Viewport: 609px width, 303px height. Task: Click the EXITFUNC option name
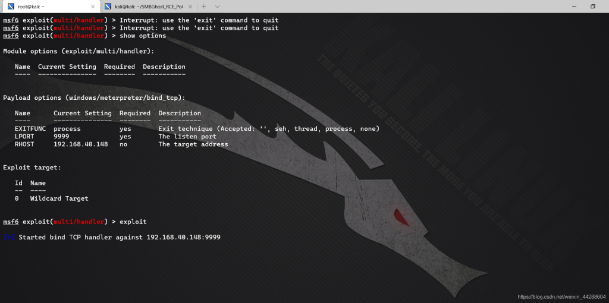30,129
